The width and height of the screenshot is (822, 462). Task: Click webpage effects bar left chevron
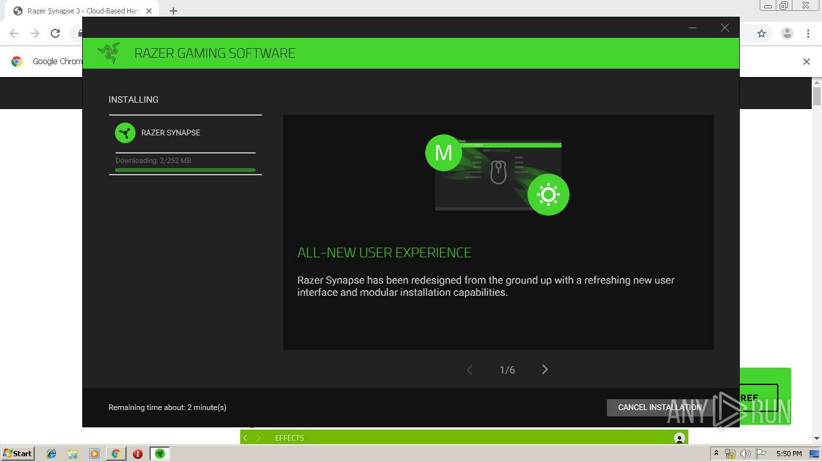pos(245,438)
